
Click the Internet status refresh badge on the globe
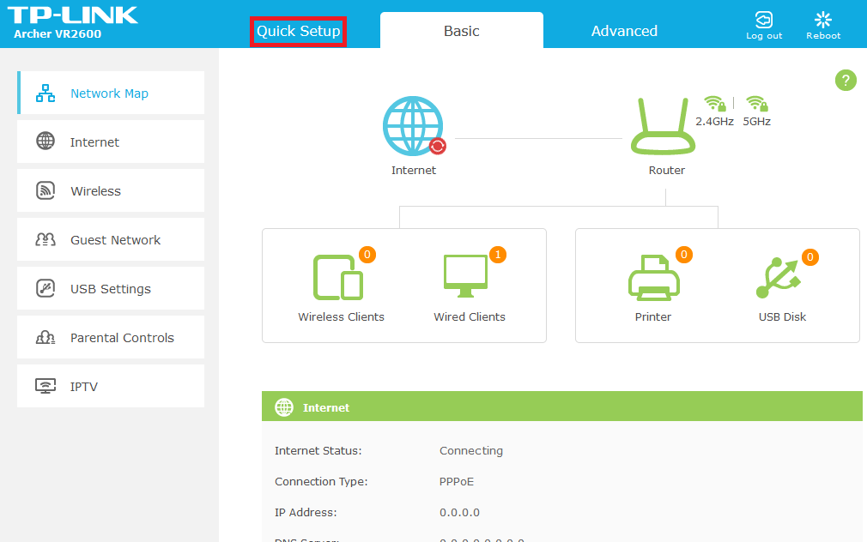coord(439,146)
